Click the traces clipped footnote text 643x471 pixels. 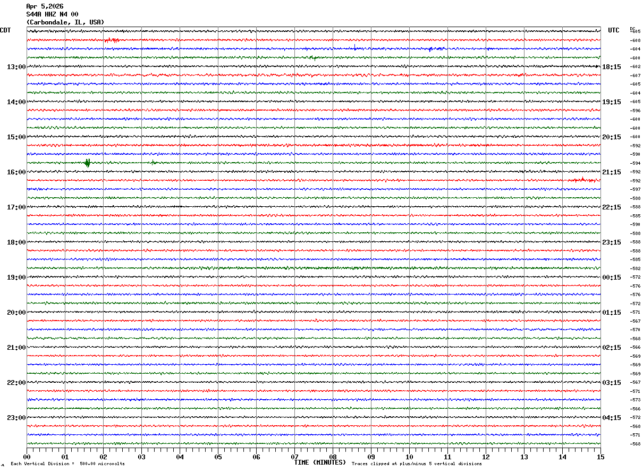(417, 464)
